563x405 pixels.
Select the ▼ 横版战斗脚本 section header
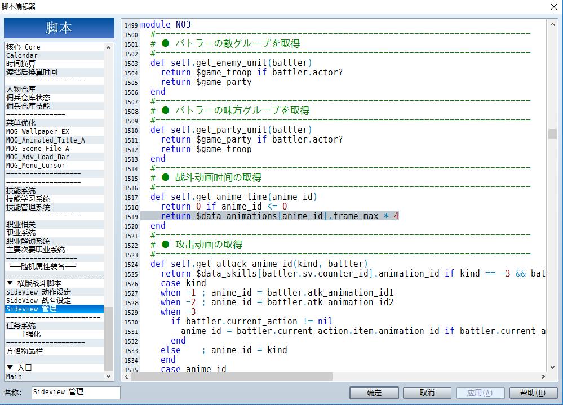[55, 283]
